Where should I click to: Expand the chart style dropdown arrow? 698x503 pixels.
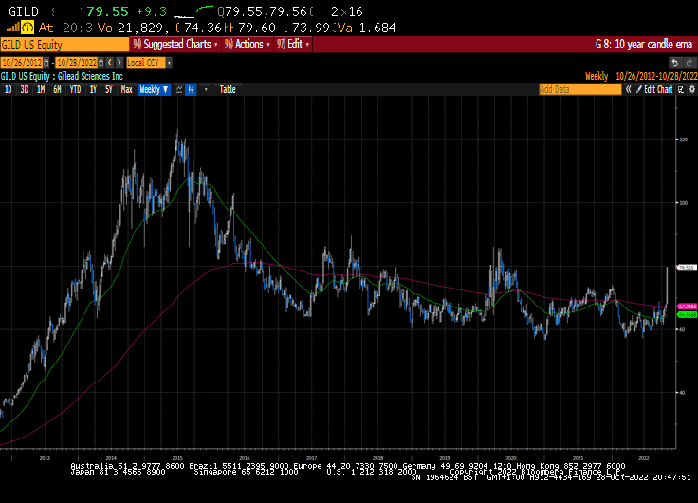[206, 89]
